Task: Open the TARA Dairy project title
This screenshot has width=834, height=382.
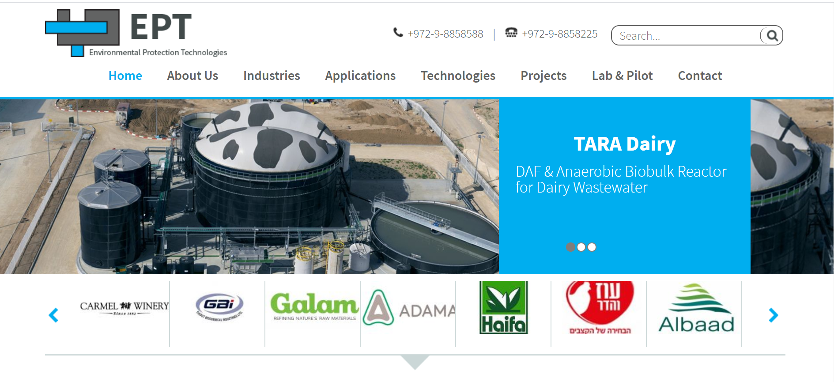Action: pyautogui.click(x=625, y=144)
